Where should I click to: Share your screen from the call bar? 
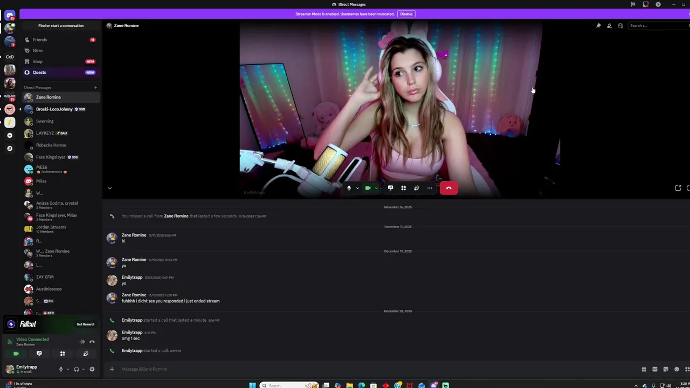tap(390, 188)
